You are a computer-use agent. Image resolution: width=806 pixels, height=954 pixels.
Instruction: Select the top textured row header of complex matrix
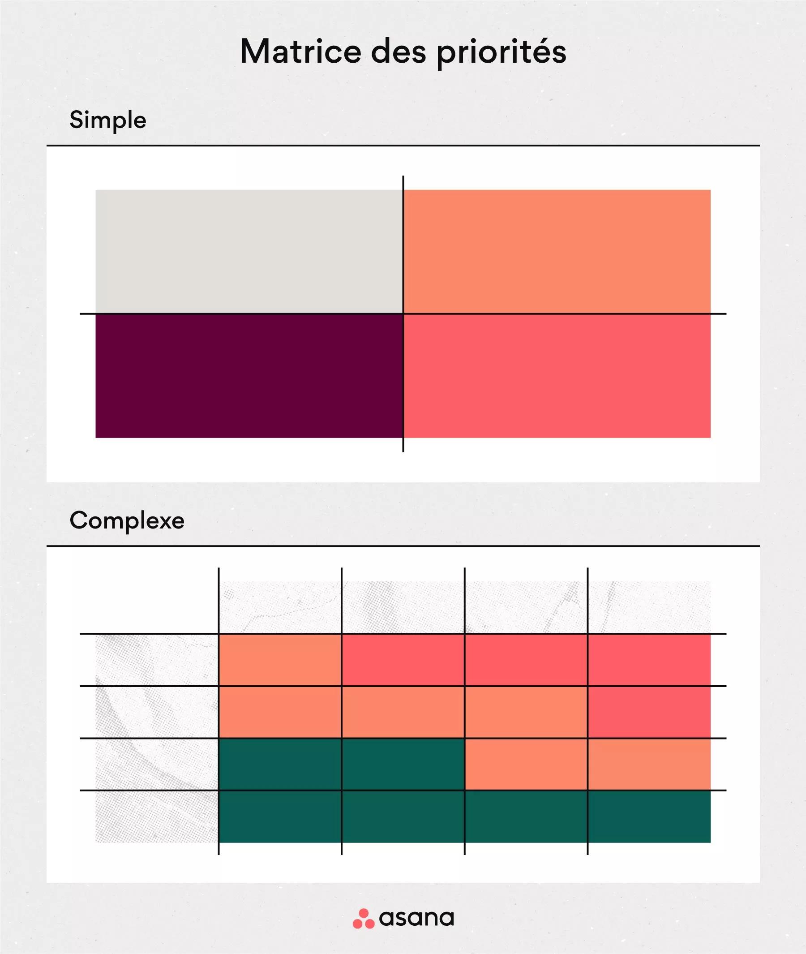pos(157,660)
